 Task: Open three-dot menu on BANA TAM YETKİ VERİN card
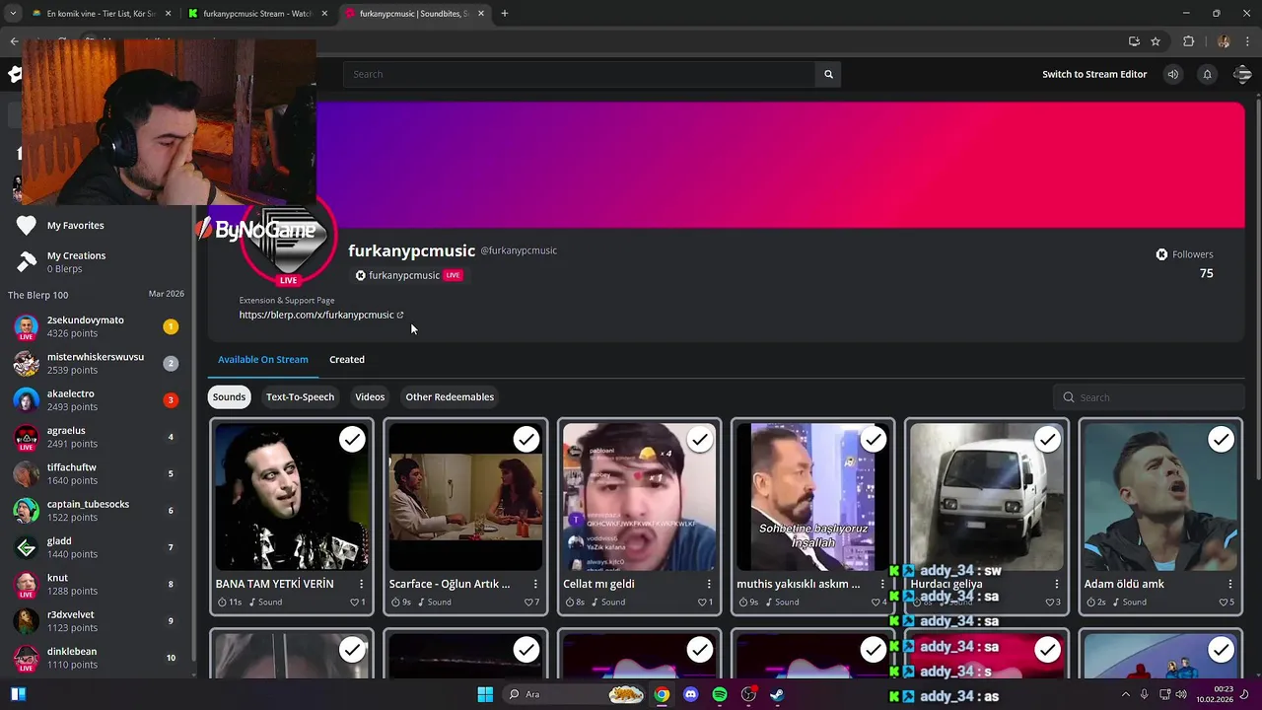tap(361, 584)
